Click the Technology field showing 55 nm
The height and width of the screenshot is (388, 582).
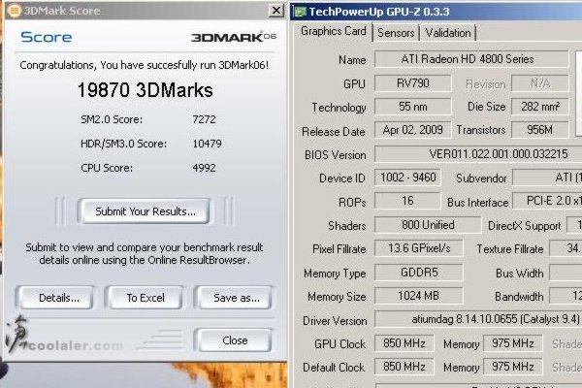click(x=413, y=107)
